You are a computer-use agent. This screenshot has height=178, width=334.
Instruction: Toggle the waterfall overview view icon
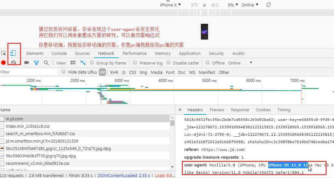pyautogui.click(x=83, y=63)
